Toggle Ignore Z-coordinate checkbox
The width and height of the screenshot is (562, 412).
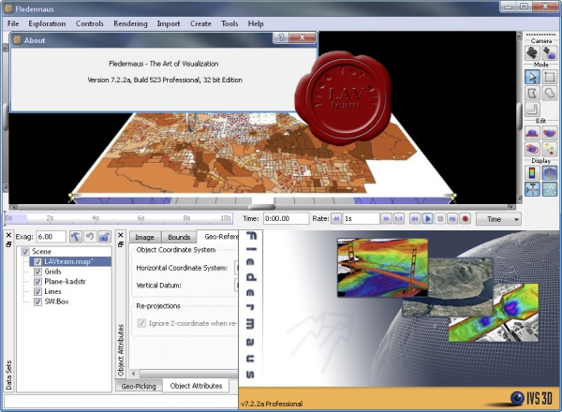(x=141, y=323)
